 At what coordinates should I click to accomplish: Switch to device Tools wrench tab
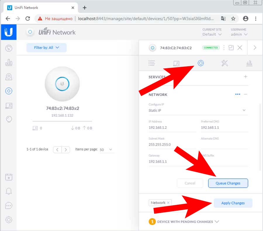pos(225,63)
